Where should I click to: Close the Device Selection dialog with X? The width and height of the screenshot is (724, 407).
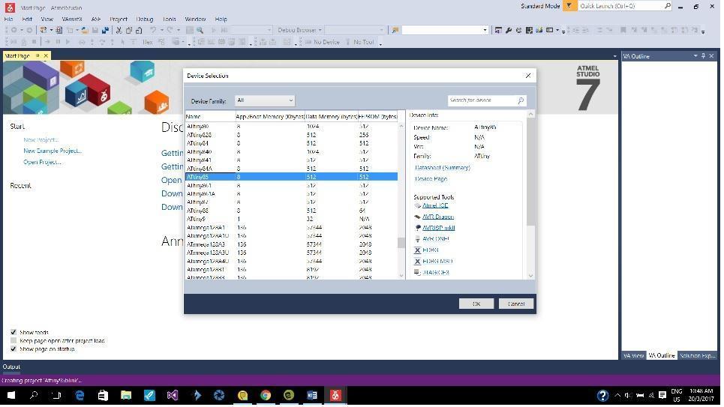[527, 76]
